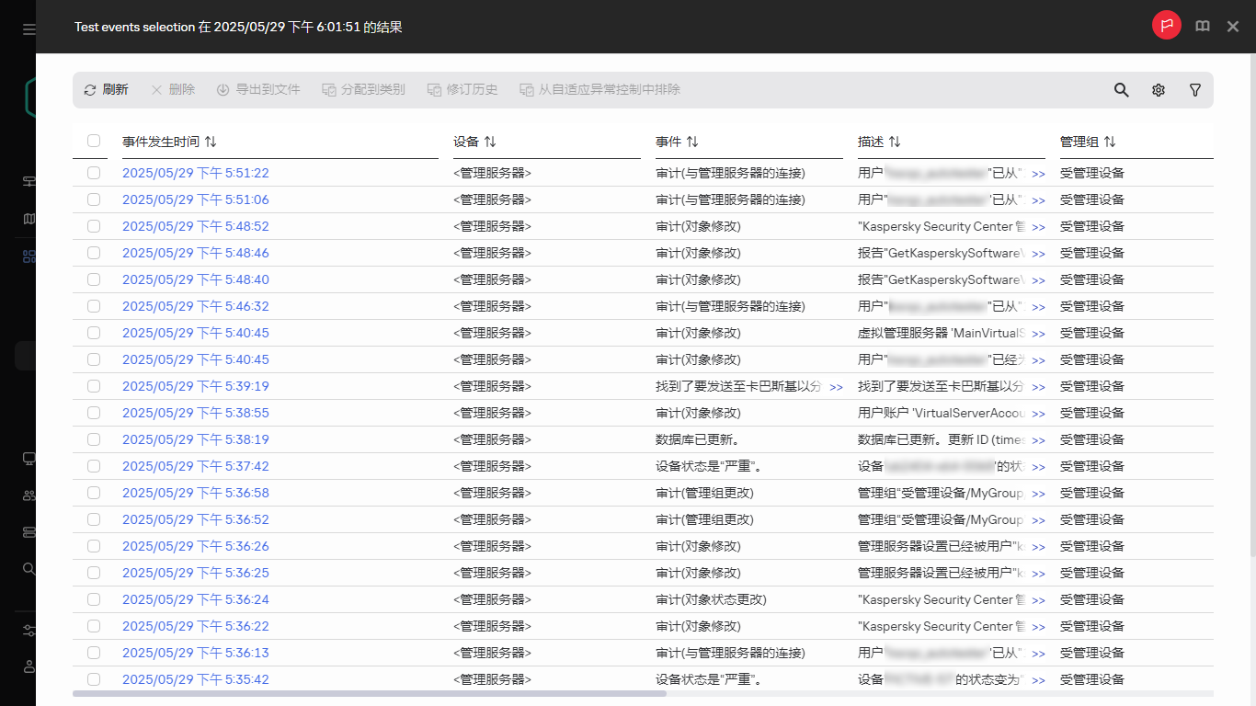
Task: Open column settings gear icon
Action: [x=1159, y=90]
